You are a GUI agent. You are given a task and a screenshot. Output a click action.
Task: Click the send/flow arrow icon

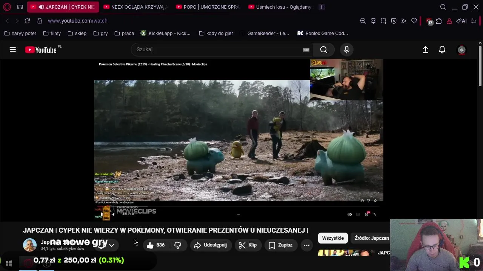click(x=404, y=21)
